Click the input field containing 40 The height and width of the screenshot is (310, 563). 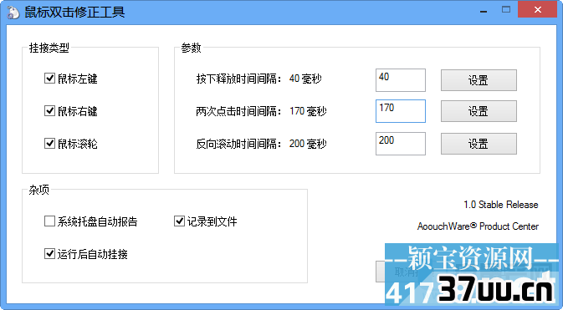(x=401, y=80)
